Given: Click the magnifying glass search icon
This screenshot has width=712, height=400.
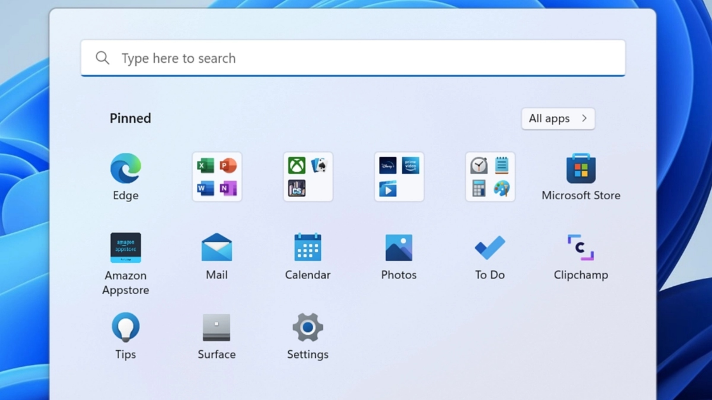Looking at the screenshot, I should (102, 58).
